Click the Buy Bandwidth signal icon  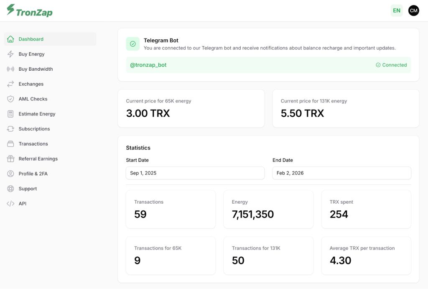(11, 69)
